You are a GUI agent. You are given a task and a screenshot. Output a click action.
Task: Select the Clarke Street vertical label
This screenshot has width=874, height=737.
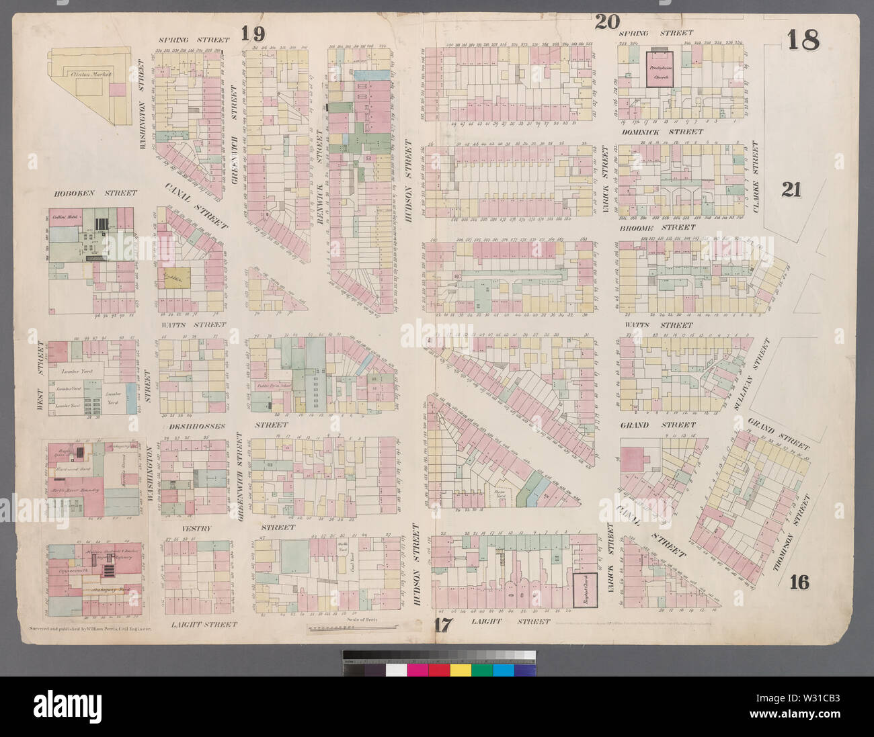pos(756,177)
